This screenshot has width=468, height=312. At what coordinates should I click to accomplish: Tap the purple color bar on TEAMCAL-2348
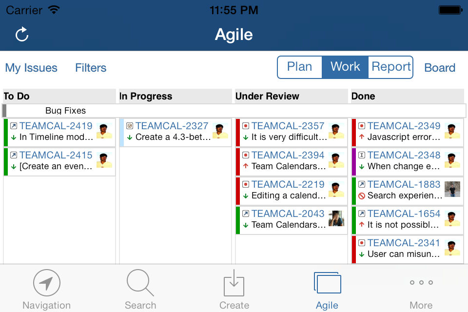click(354, 161)
